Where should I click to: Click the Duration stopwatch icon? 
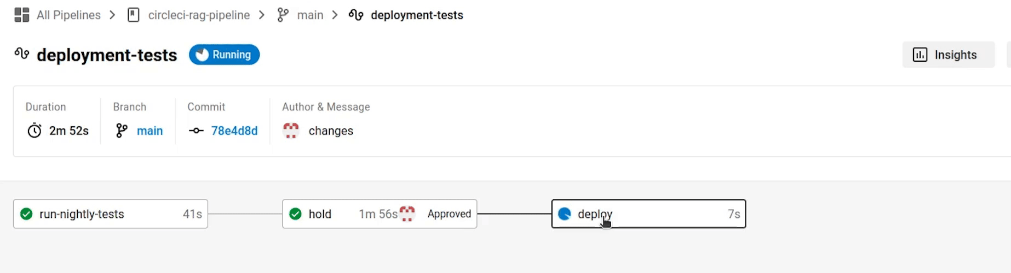coord(35,130)
